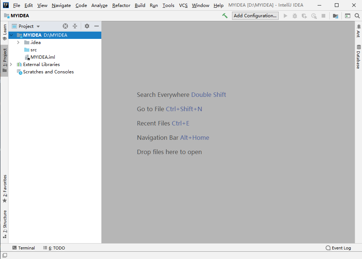Image resolution: width=362 pixels, height=259 pixels.
Task: Click Run with Coverage icon
Action: [304, 16]
